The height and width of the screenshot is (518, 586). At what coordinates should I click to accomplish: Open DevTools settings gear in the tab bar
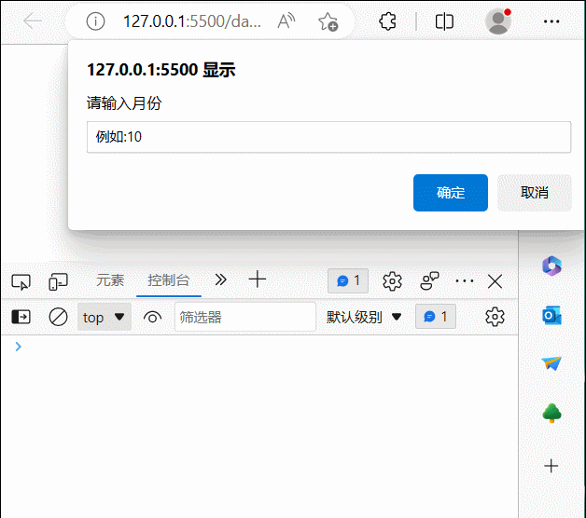392,280
